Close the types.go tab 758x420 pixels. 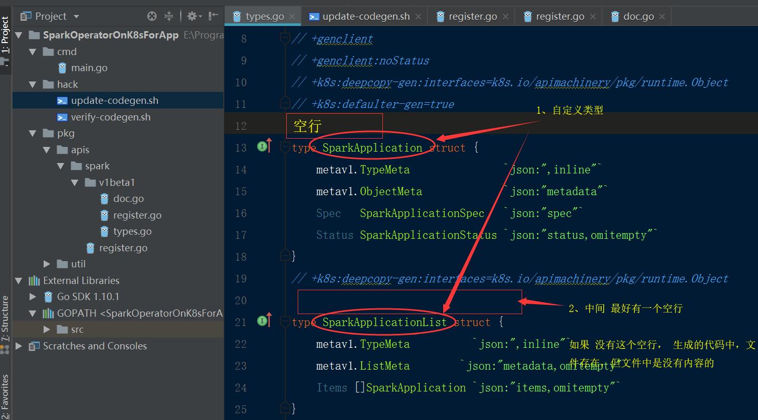[x=292, y=17]
